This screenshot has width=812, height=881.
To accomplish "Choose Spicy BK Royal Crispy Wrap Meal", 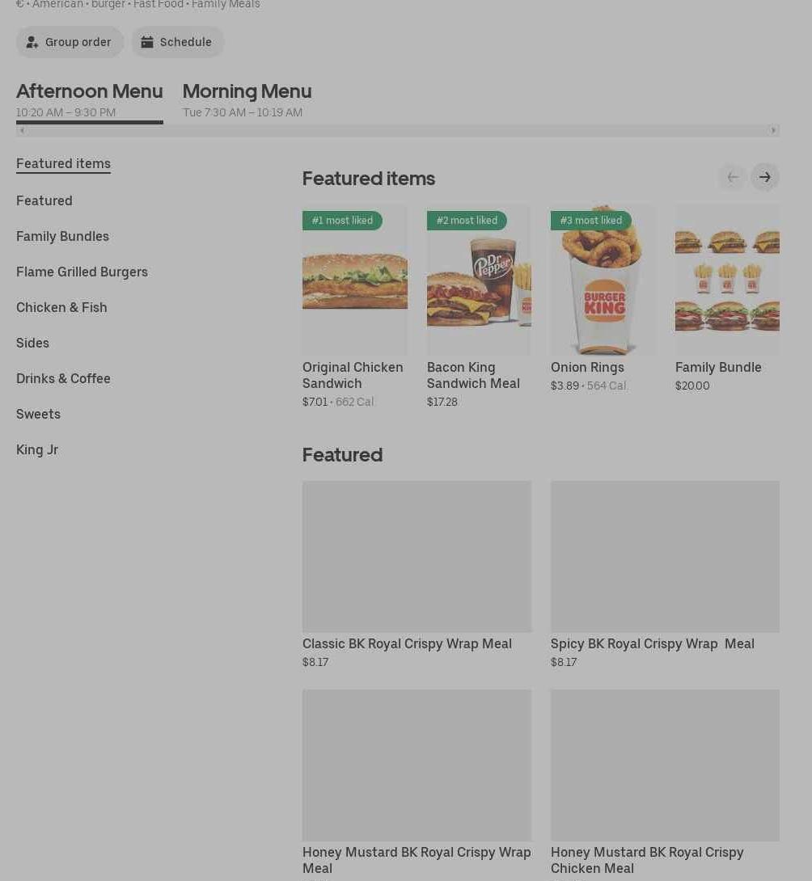I will [665, 575].
